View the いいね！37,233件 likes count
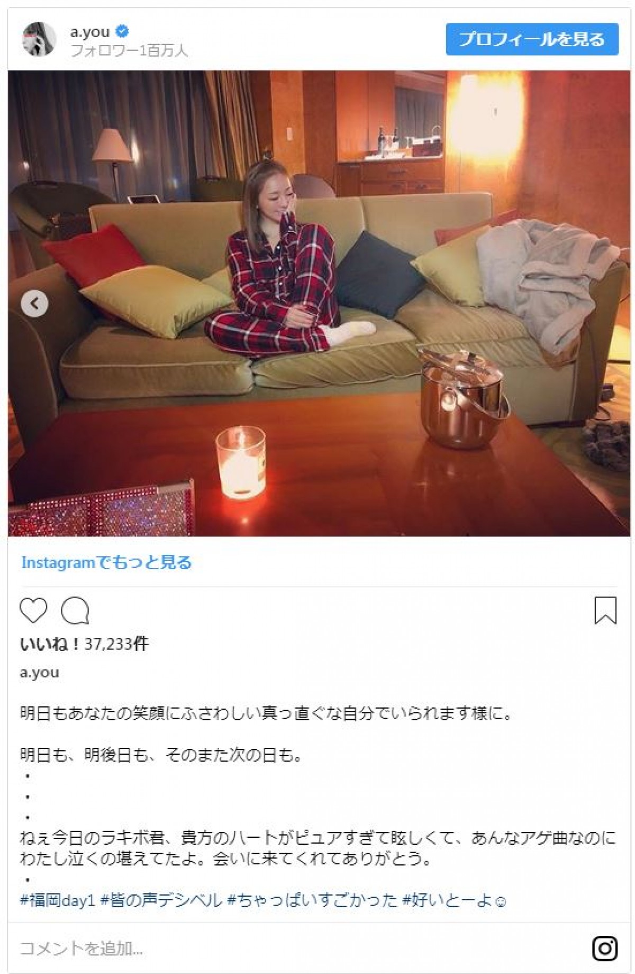635x974 pixels. (84, 644)
